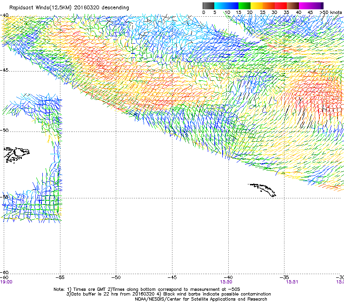Click the -50 longitude label on bottom axis

click(x=116, y=277)
